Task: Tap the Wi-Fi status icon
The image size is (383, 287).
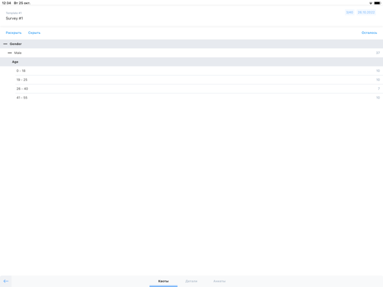Action: pos(371,3)
